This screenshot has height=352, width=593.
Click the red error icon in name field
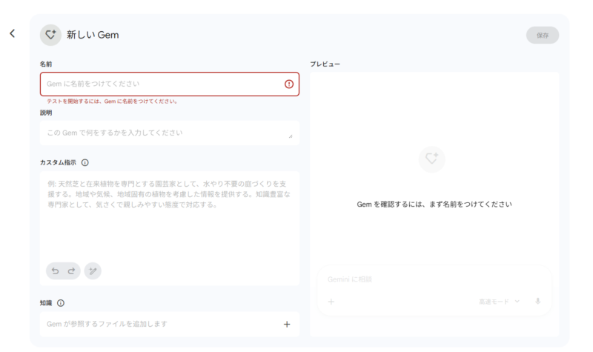289,84
